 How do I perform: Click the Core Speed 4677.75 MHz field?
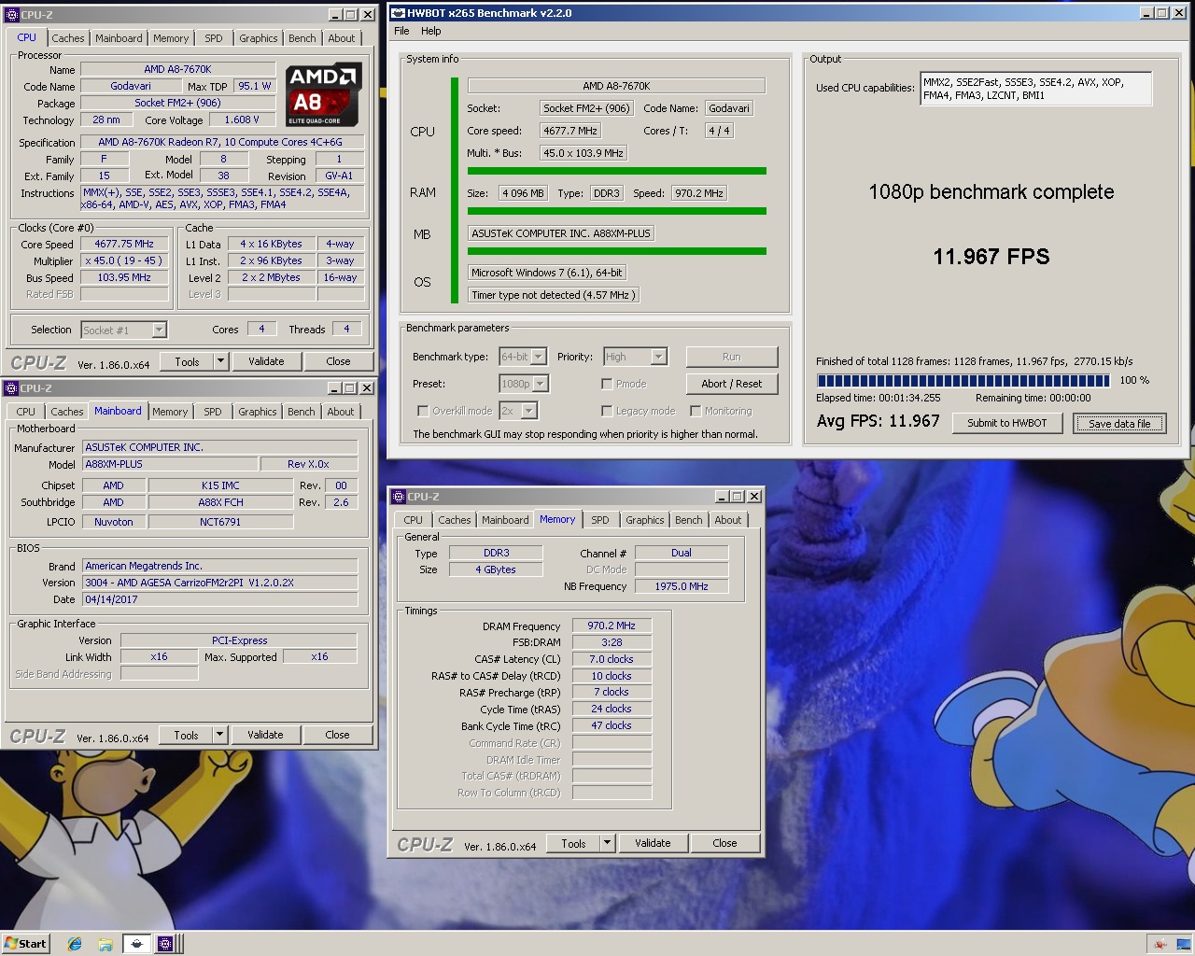point(124,244)
